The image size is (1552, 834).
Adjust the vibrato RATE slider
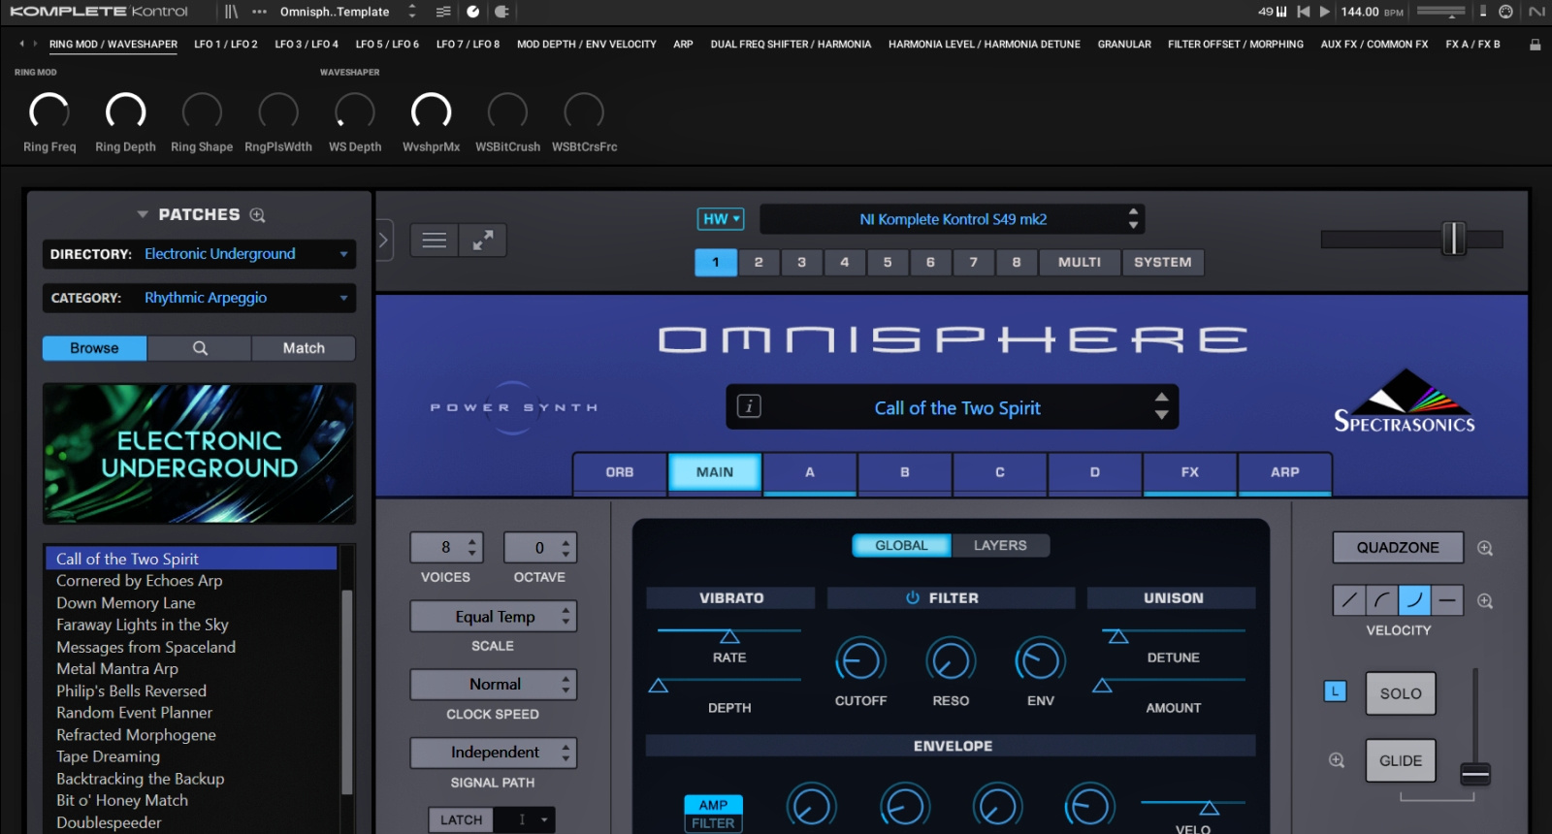[x=729, y=636]
